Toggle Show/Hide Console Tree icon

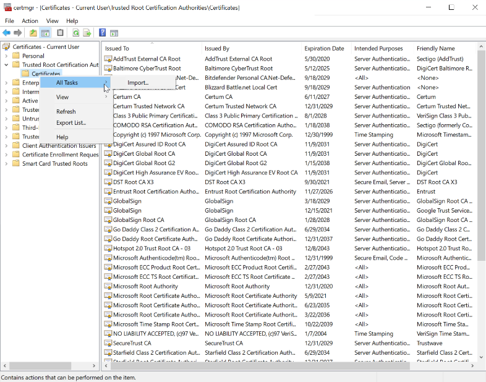point(45,33)
